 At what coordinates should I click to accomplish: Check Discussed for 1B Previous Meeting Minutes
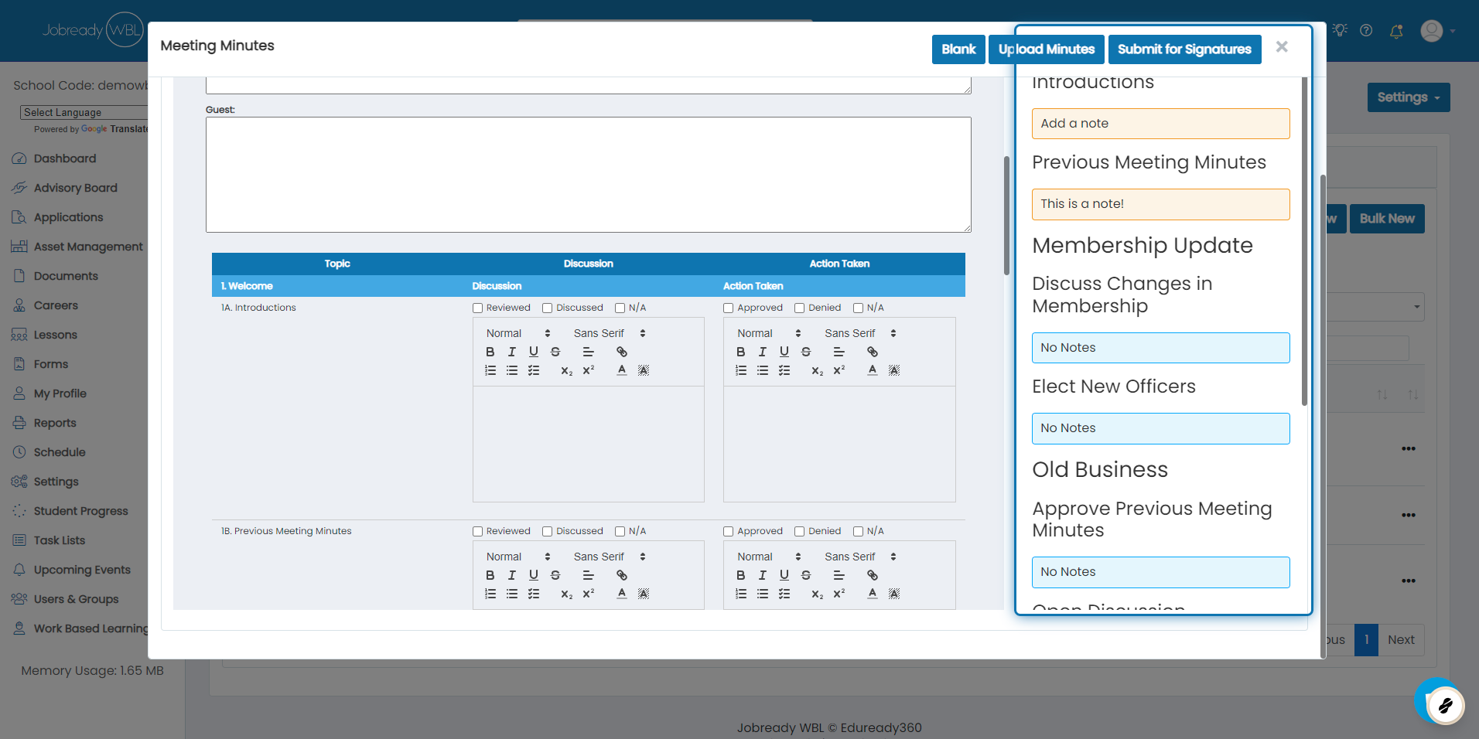[547, 531]
